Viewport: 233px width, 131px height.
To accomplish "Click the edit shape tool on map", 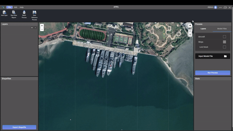I will [190, 31].
